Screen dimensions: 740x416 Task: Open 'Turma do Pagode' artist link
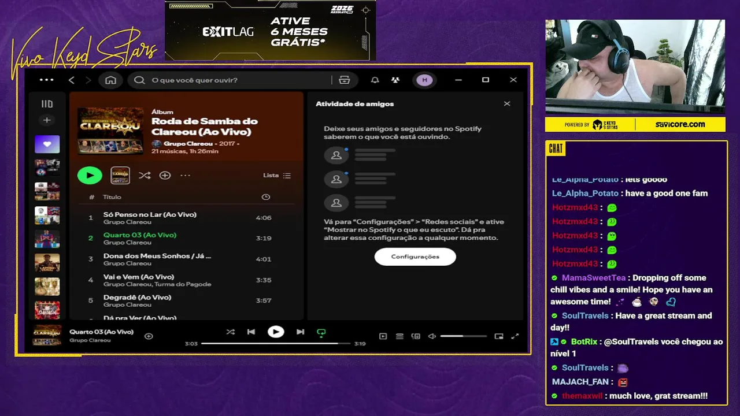coord(183,284)
